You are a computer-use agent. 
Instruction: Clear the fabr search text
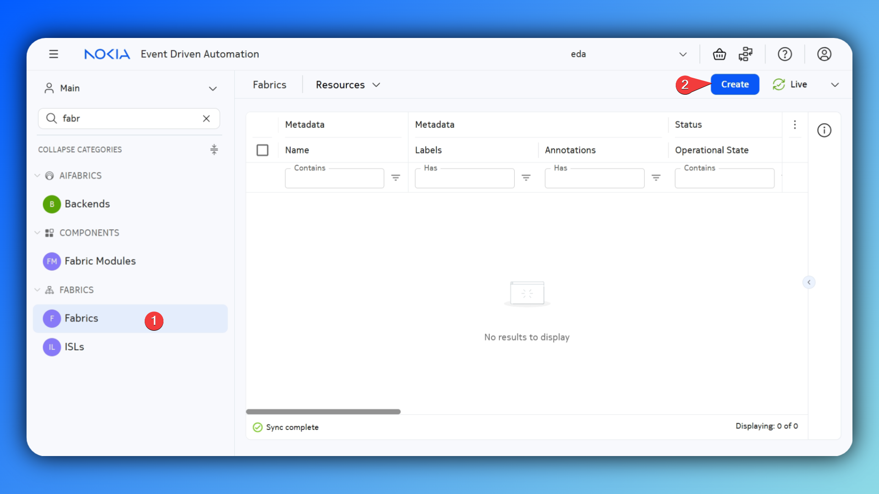tap(206, 118)
